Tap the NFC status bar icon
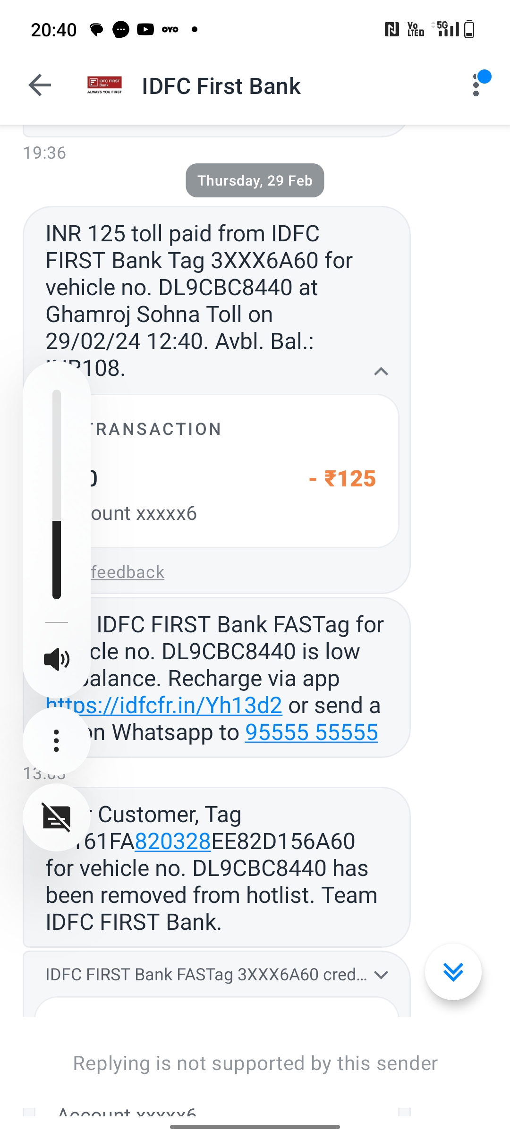 pyautogui.click(x=392, y=29)
